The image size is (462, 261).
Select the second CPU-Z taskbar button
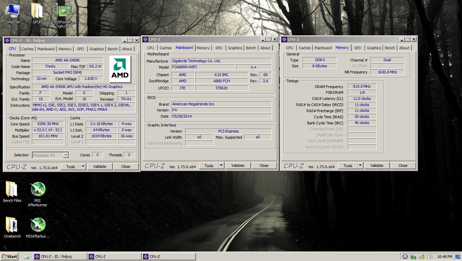click(x=114, y=257)
